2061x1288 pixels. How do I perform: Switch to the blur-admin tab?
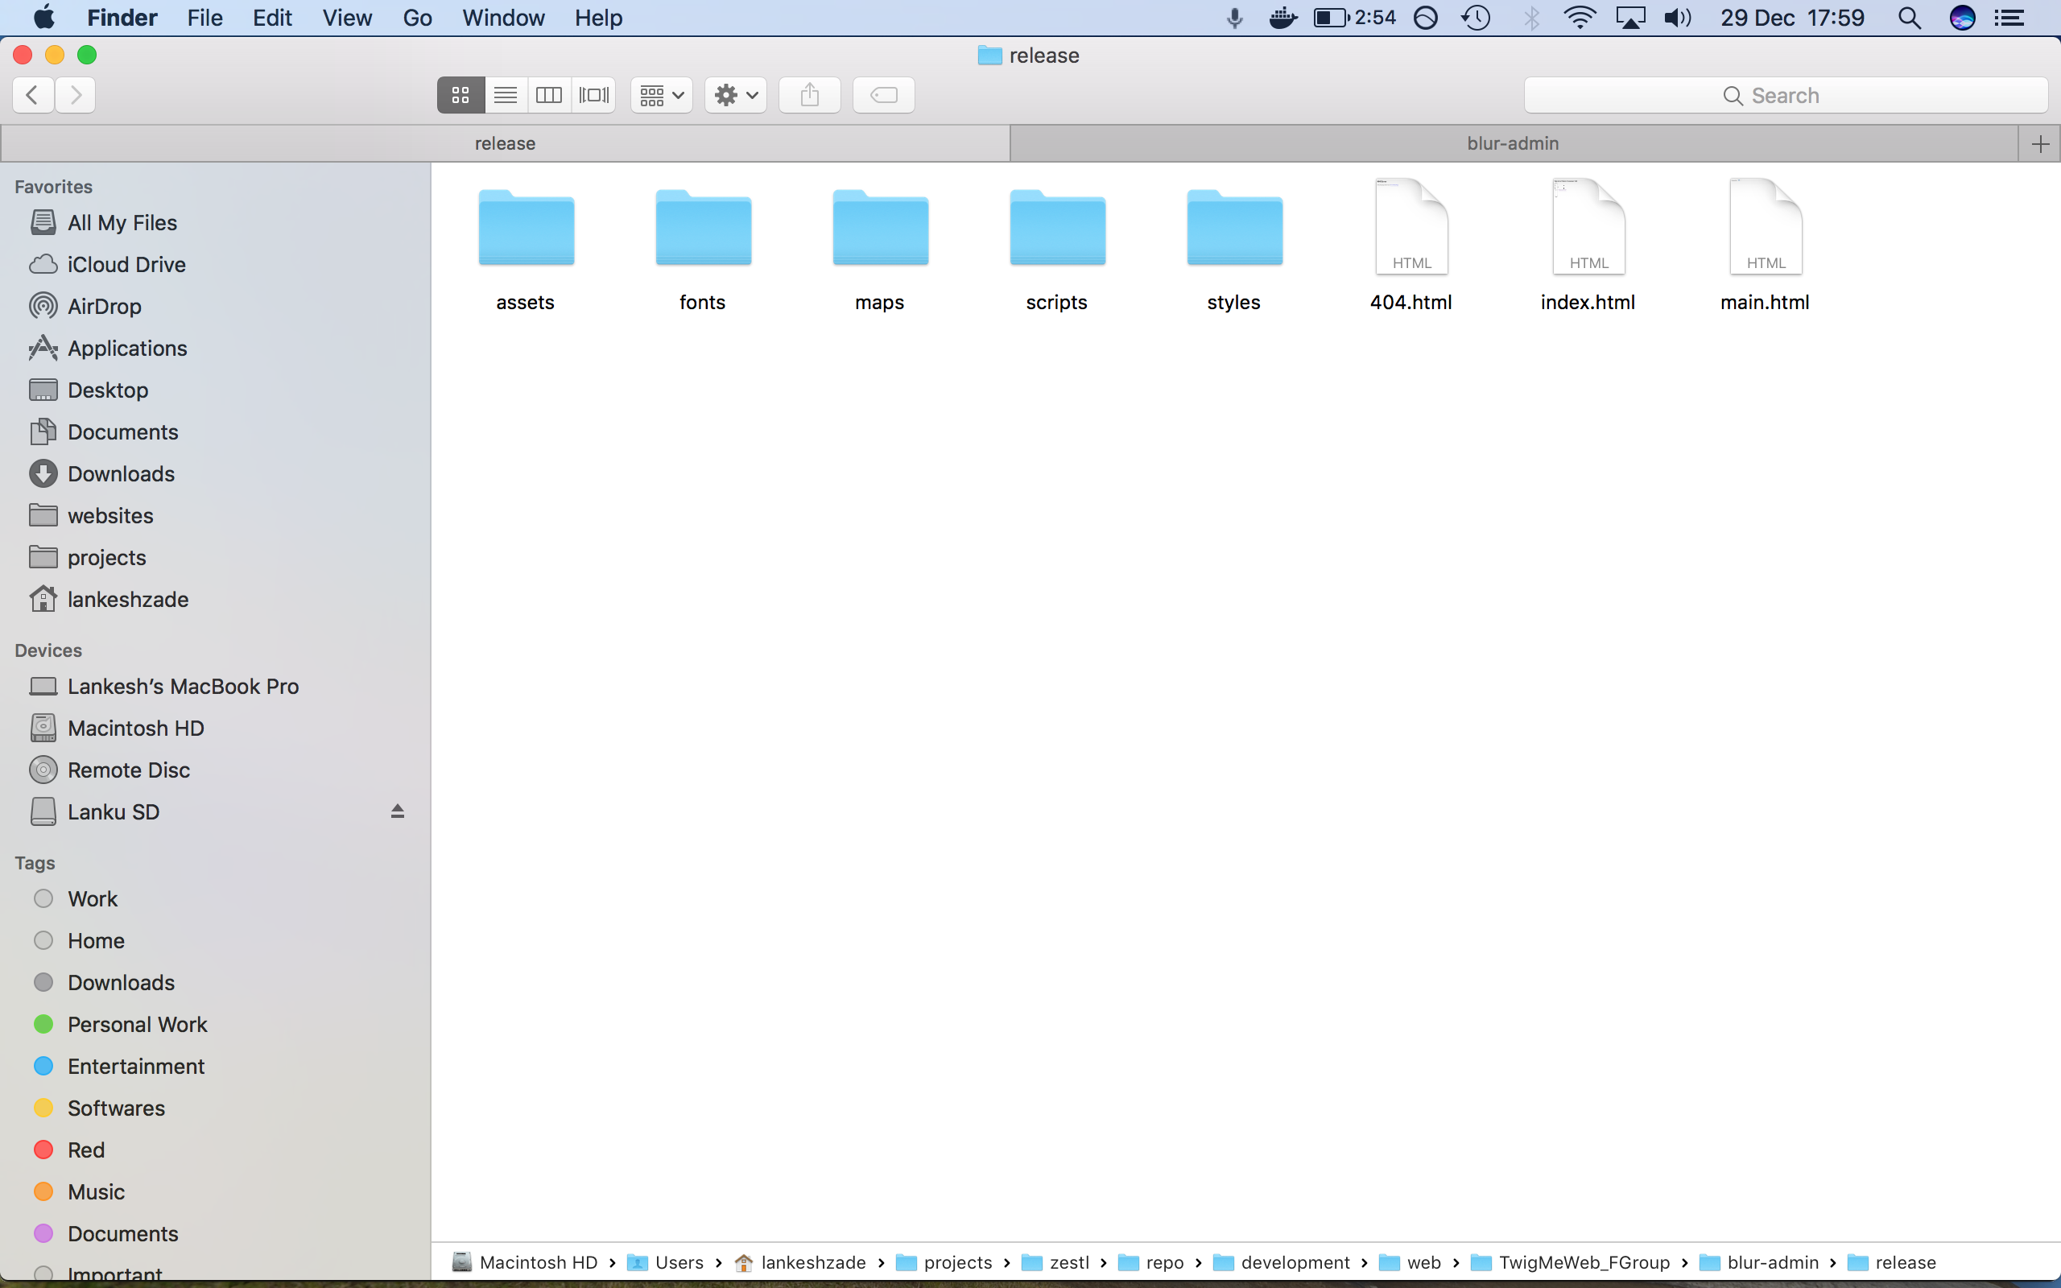(x=1512, y=143)
